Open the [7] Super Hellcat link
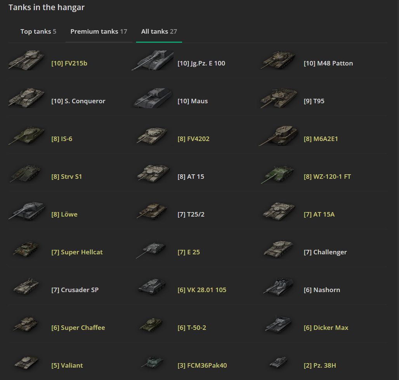399x380 pixels. coord(77,252)
